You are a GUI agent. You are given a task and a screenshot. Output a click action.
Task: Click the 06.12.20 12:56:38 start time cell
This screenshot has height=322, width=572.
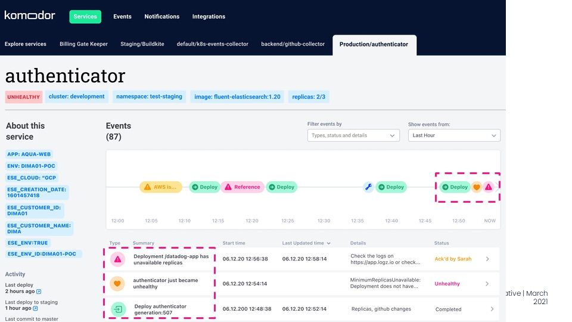coord(245,259)
